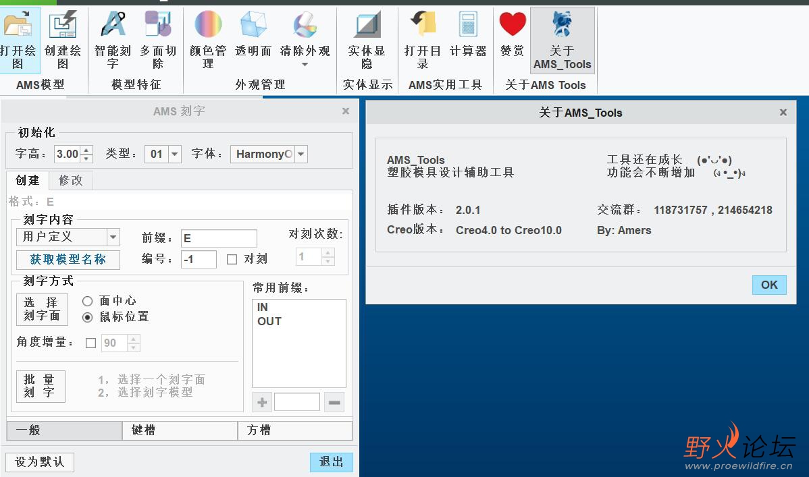Click the 批量刻字 button
Viewport: 809px width, 477px height.
[41, 386]
